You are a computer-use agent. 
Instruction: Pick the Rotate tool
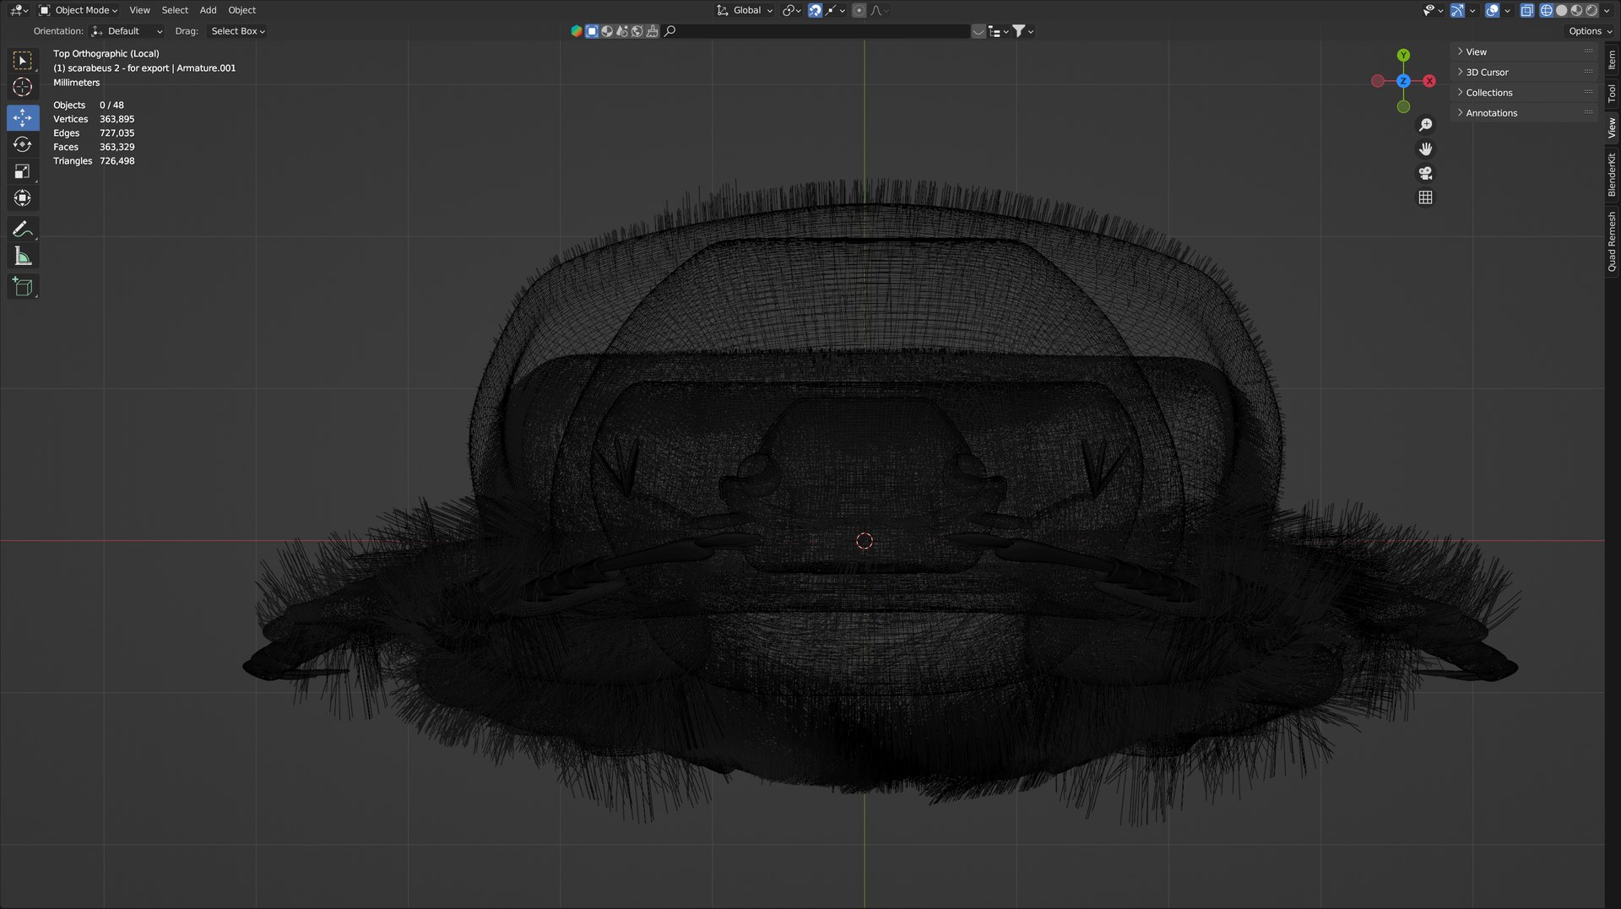point(23,144)
